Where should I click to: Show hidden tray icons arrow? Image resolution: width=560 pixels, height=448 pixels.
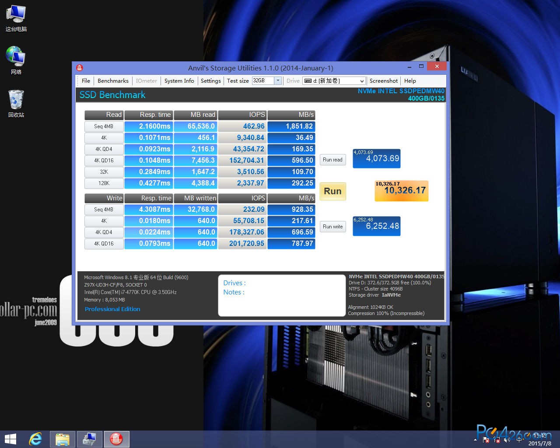click(476, 440)
